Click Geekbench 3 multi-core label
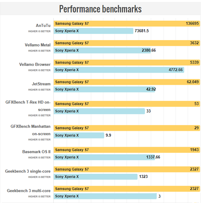Screen dimensions: 201x203 tap(29, 190)
